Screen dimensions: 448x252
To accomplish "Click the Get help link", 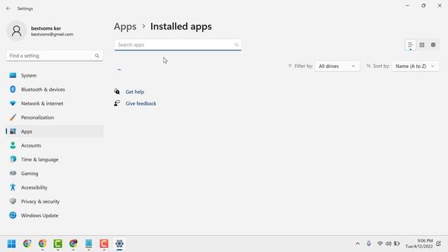I will pyautogui.click(x=135, y=92).
